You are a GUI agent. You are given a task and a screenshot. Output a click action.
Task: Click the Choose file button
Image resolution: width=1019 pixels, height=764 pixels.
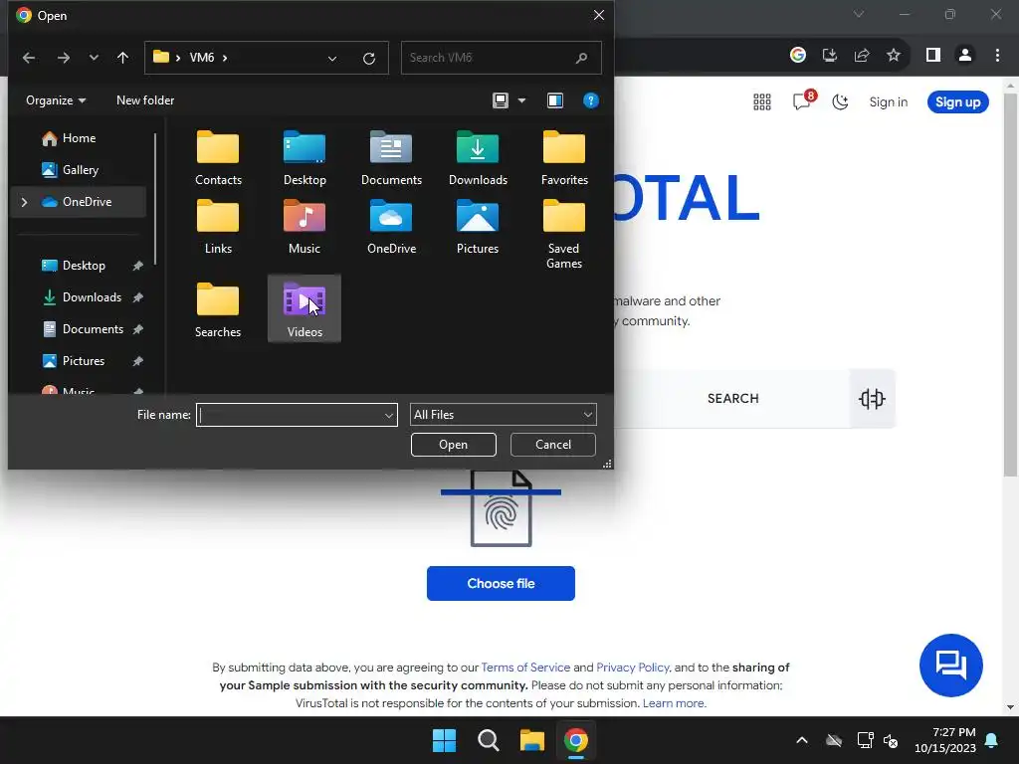pyautogui.click(x=501, y=583)
